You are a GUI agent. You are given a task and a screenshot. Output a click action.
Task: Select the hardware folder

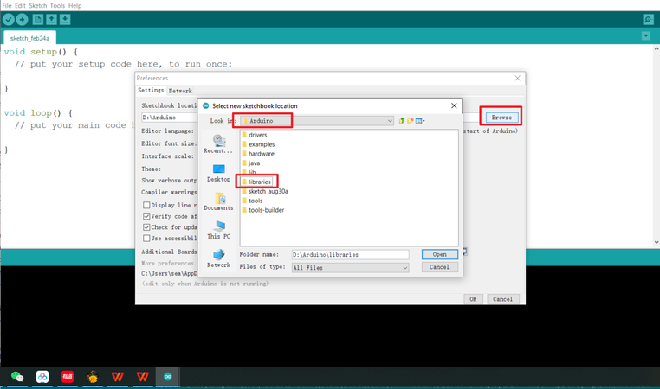[x=258, y=154]
